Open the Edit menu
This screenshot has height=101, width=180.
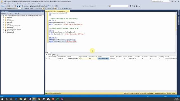point(5,4)
